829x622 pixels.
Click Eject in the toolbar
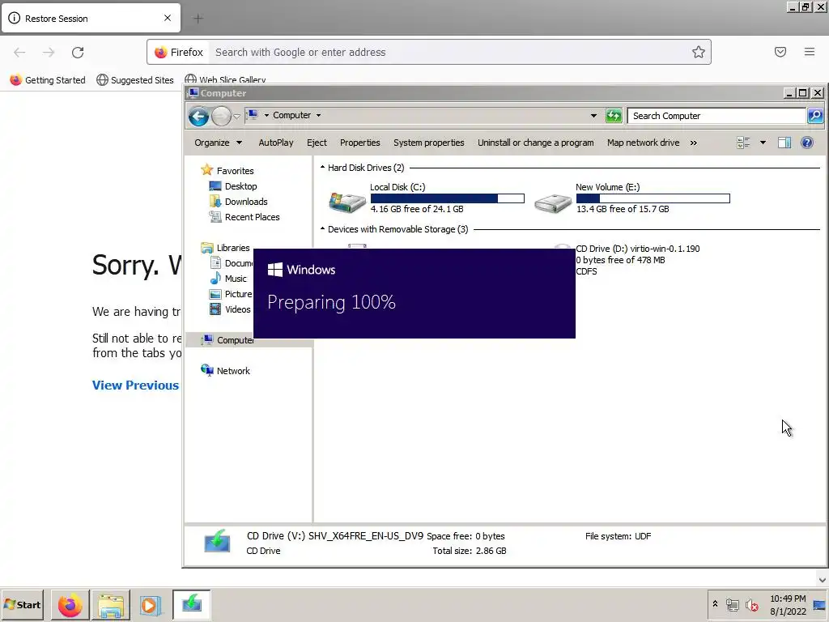coord(317,143)
